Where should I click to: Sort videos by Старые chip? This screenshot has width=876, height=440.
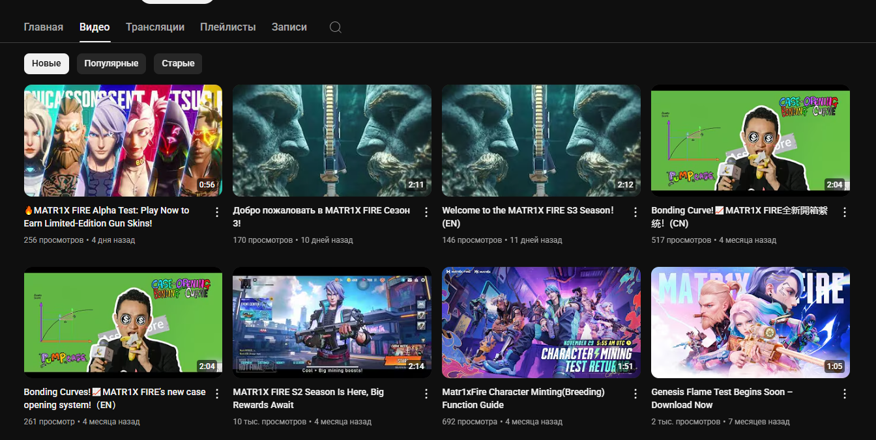178,64
